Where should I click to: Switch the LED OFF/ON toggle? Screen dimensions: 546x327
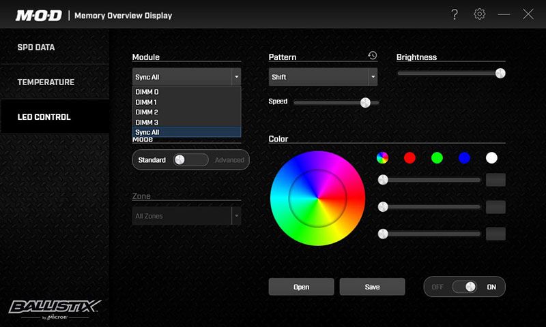(x=464, y=287)
